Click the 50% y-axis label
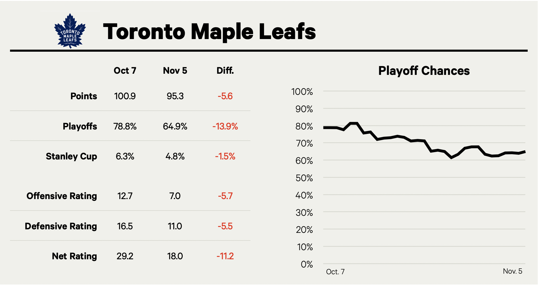This screenshot has height=286, width=538. coord(304,178)
